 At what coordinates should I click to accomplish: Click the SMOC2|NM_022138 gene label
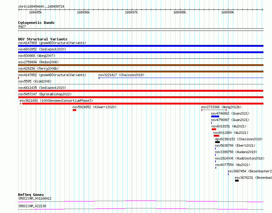32,206
